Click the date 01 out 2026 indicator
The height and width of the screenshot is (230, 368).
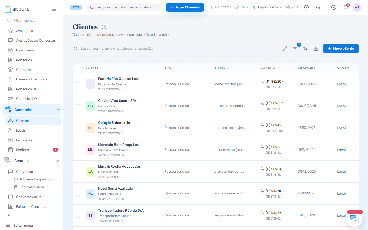pyautogui.click(x=220, y=7)
